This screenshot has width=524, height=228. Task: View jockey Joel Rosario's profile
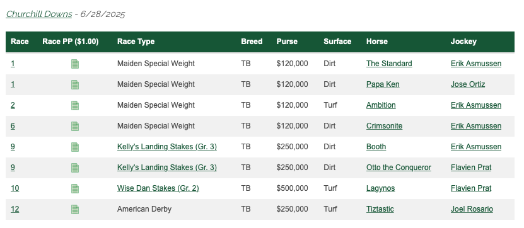(x=472, y=209)
